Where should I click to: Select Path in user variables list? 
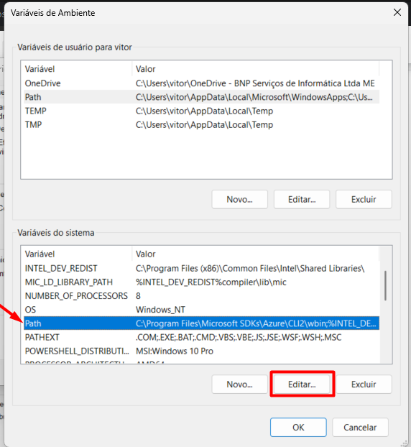pos(201,97)
